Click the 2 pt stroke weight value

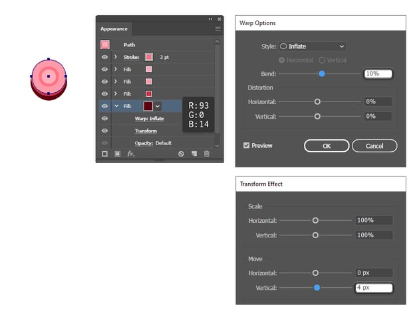164,57
